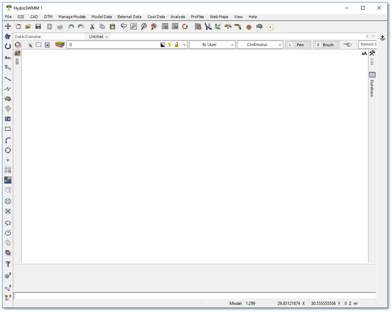This screenshot has height=312, width=392.
Task: Open a file with the folder icon
Action: click(28, 26)
